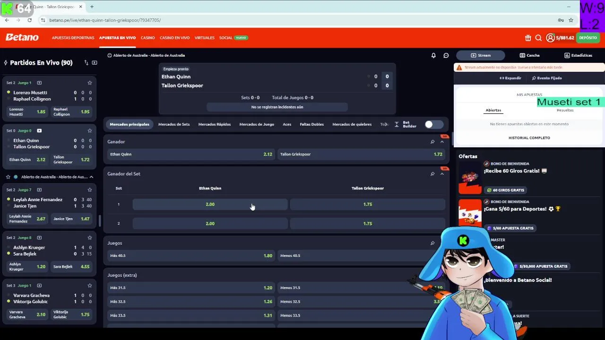
Task: Click the sort arrows icon beside Partidos En Vivo
Action: click(x=86, y=62)
